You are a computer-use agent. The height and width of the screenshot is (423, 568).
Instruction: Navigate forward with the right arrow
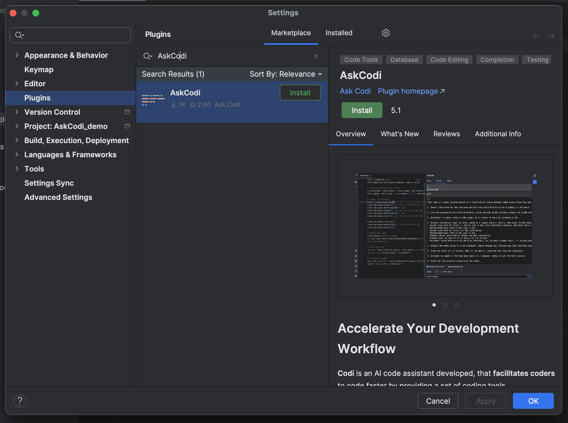tap(551, 36)
